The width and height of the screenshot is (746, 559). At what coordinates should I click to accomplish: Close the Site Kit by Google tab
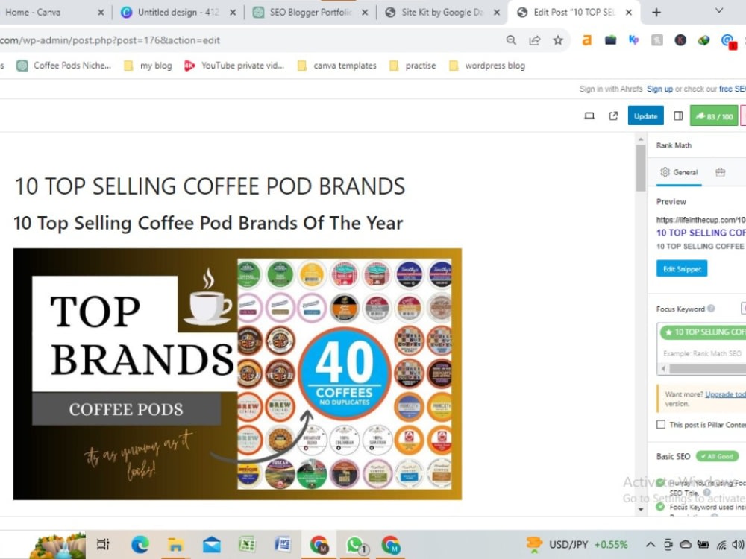[x=497, y=13]
